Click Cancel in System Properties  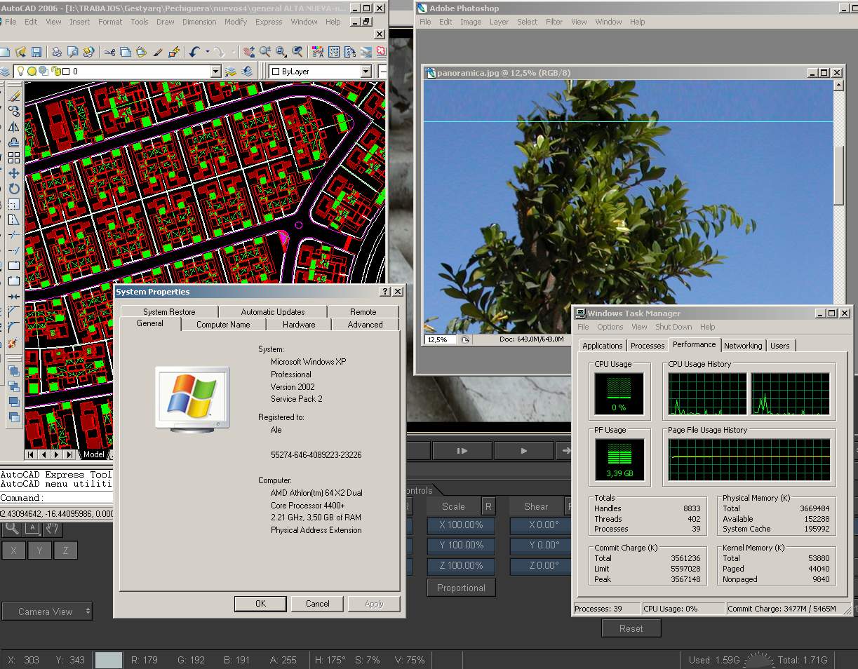(x=317, y=604)
